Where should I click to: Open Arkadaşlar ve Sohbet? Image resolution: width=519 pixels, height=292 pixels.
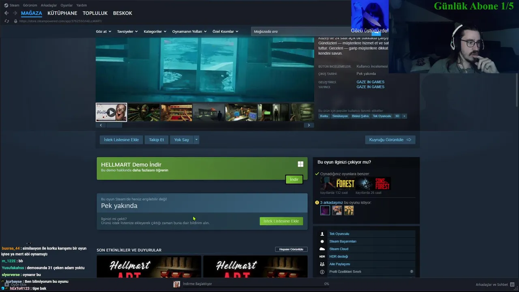(495, 285)
